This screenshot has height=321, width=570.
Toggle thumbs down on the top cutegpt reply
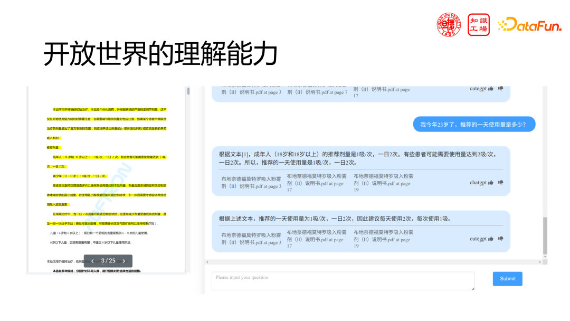(500, 88)
